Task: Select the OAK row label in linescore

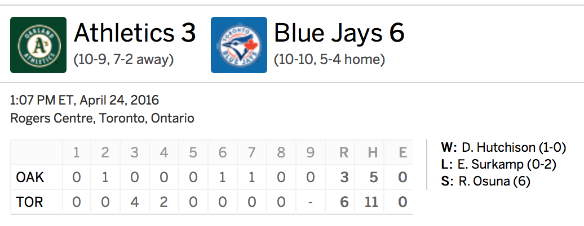Action: [30, 177]
